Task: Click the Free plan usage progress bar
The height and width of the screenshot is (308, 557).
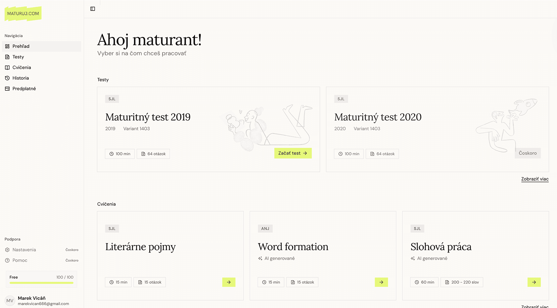Action: (x=41, y=283)
